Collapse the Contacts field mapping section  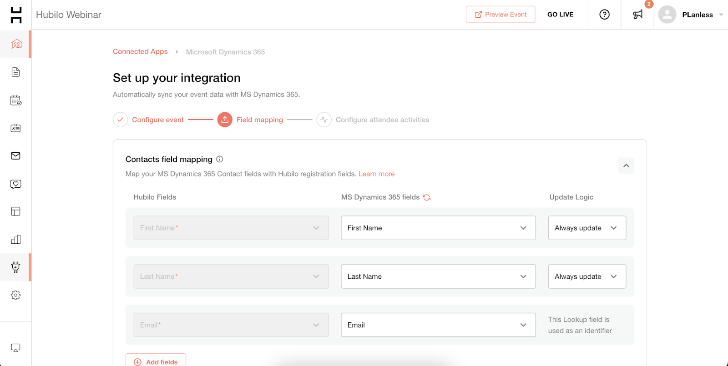pos(626,165)
